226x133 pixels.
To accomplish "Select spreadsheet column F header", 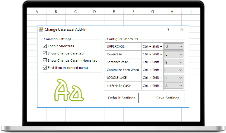I will tap(133, 12).
